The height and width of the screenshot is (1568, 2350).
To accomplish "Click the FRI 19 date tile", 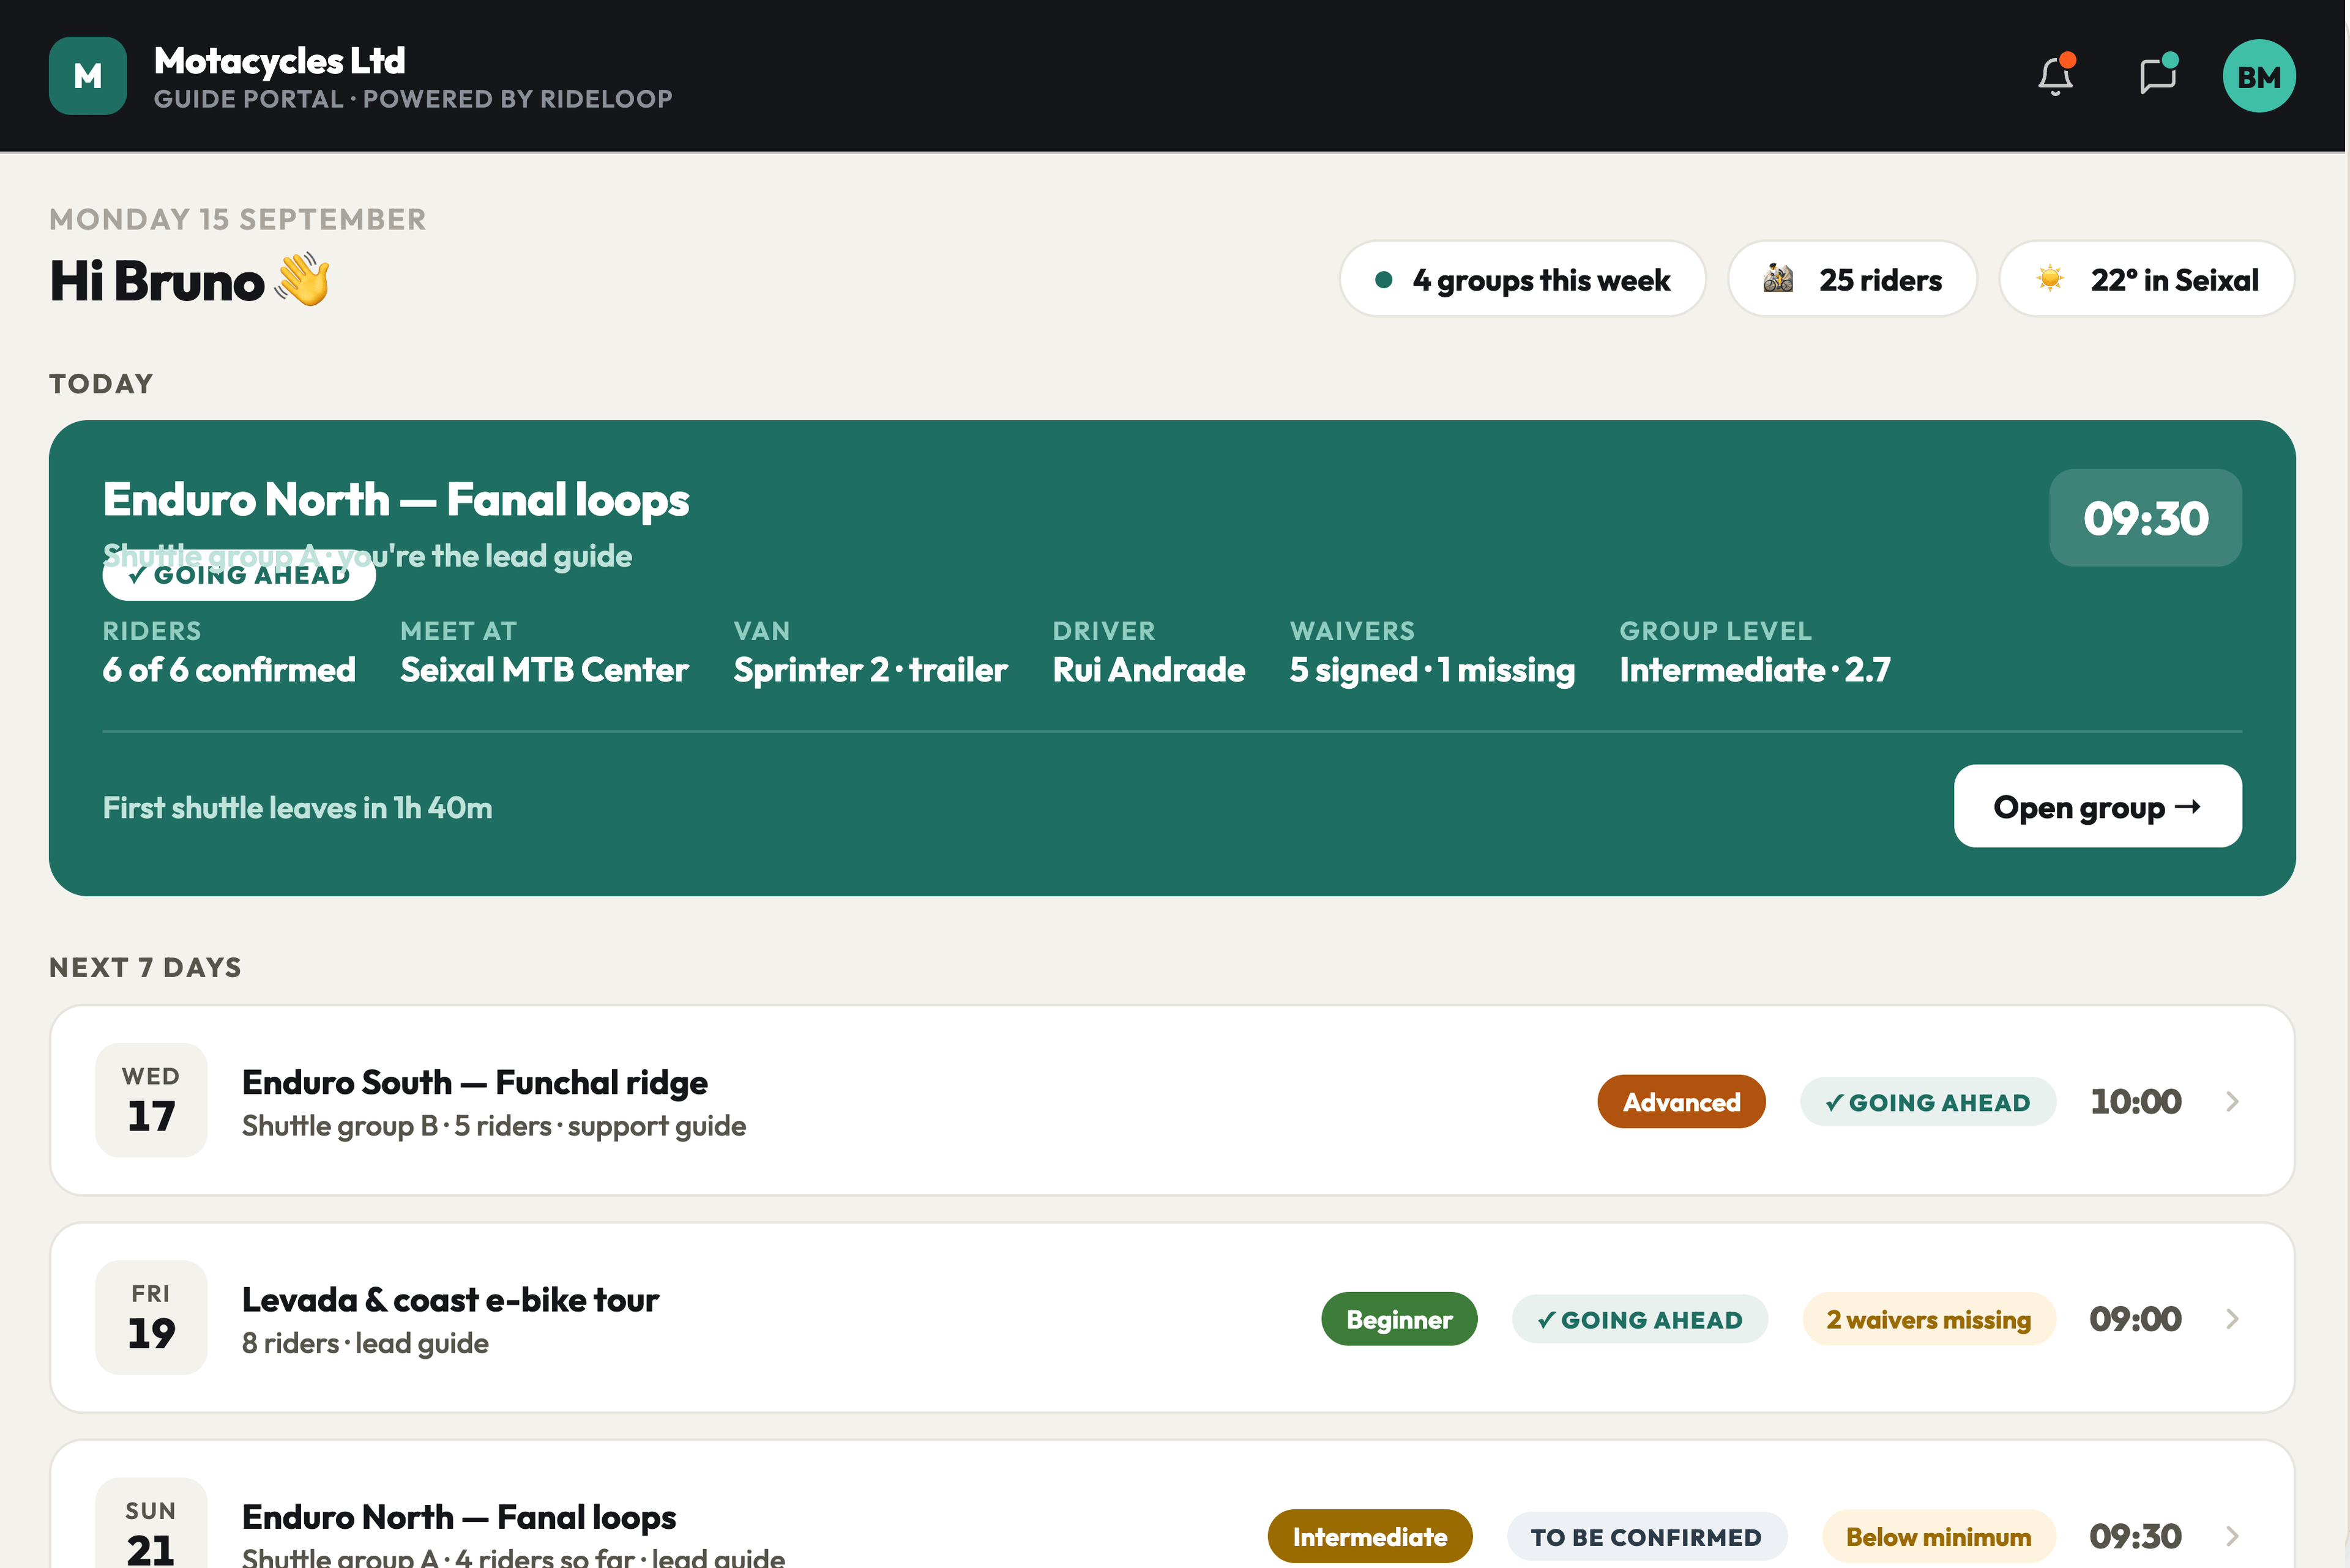I will (x=151, y=1317).
